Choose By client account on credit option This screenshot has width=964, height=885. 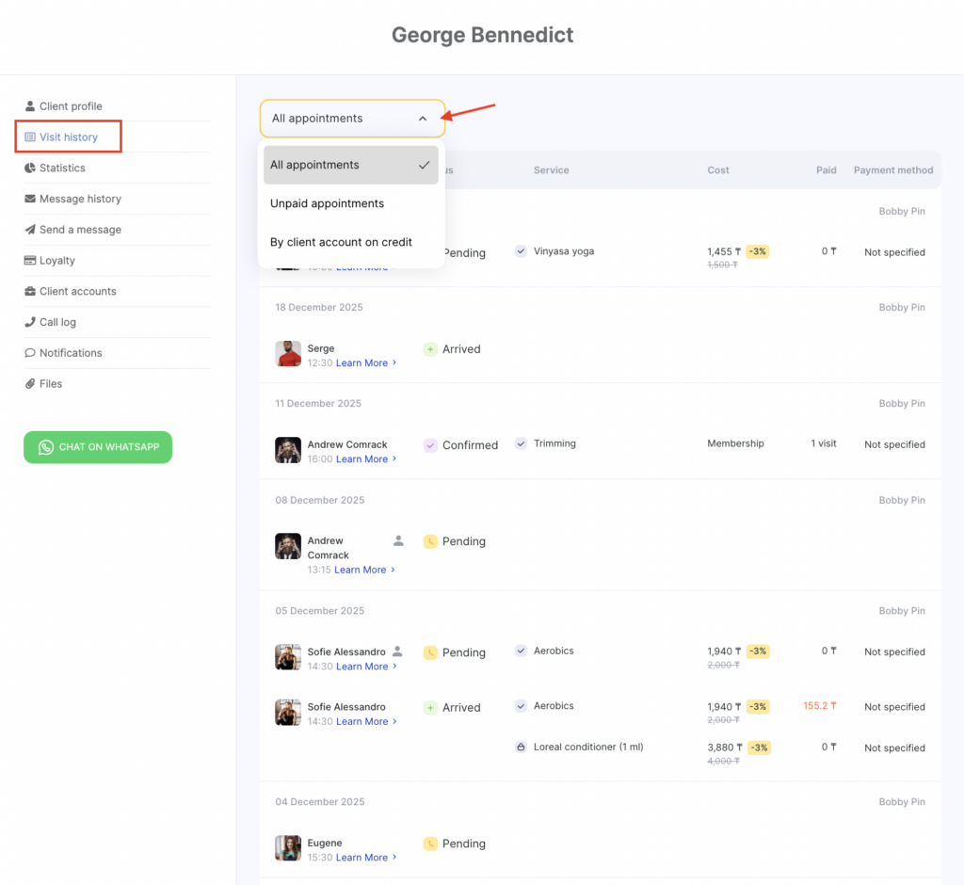click(x=341, y=242)
